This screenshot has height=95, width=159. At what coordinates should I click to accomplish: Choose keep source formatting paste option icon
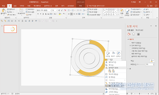(x=110, y=71)
